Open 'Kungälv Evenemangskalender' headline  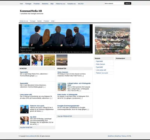pyautogui.click(x=68, y=106)
